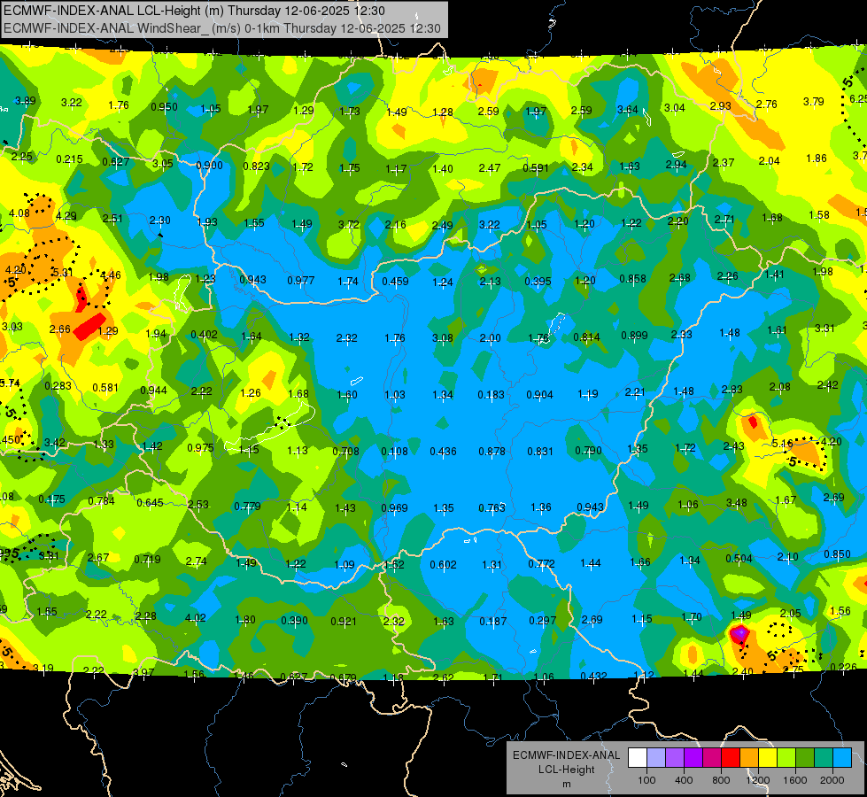Click the wind shear value 4.46

tap(110, 275)
